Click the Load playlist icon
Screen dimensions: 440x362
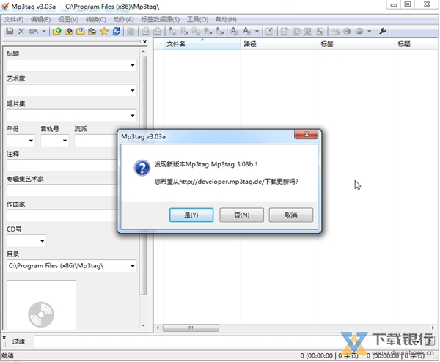(80, 31)
